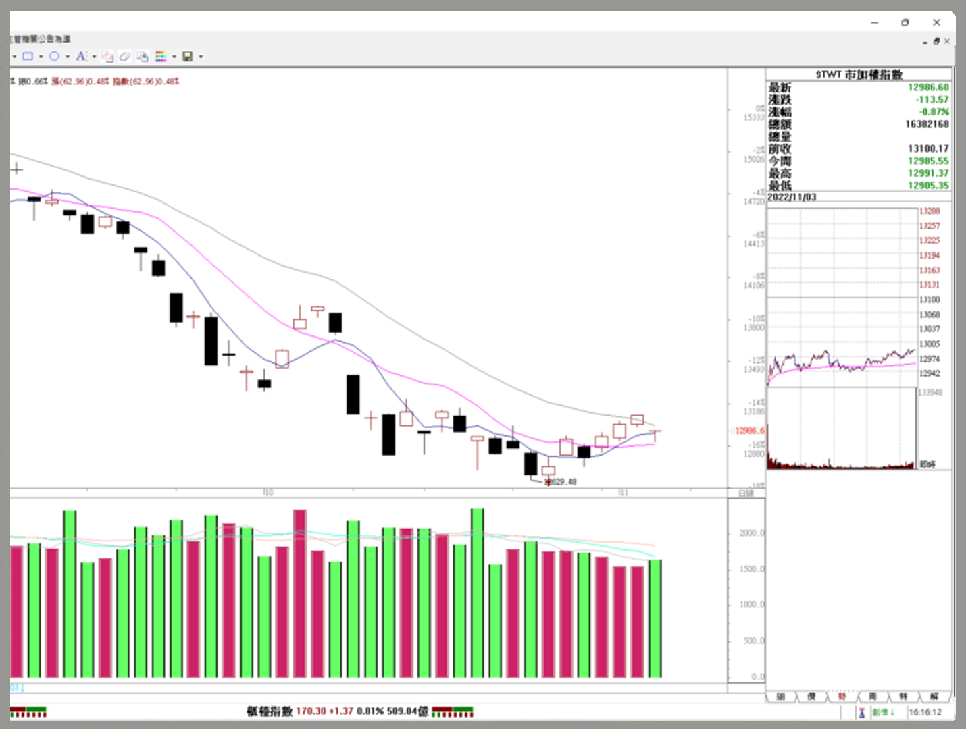The height and width of the screenshot is (729, 966).
Task: Click the red current price tag 12986.6
Action: pyautogui.click(x=750, y=431)
